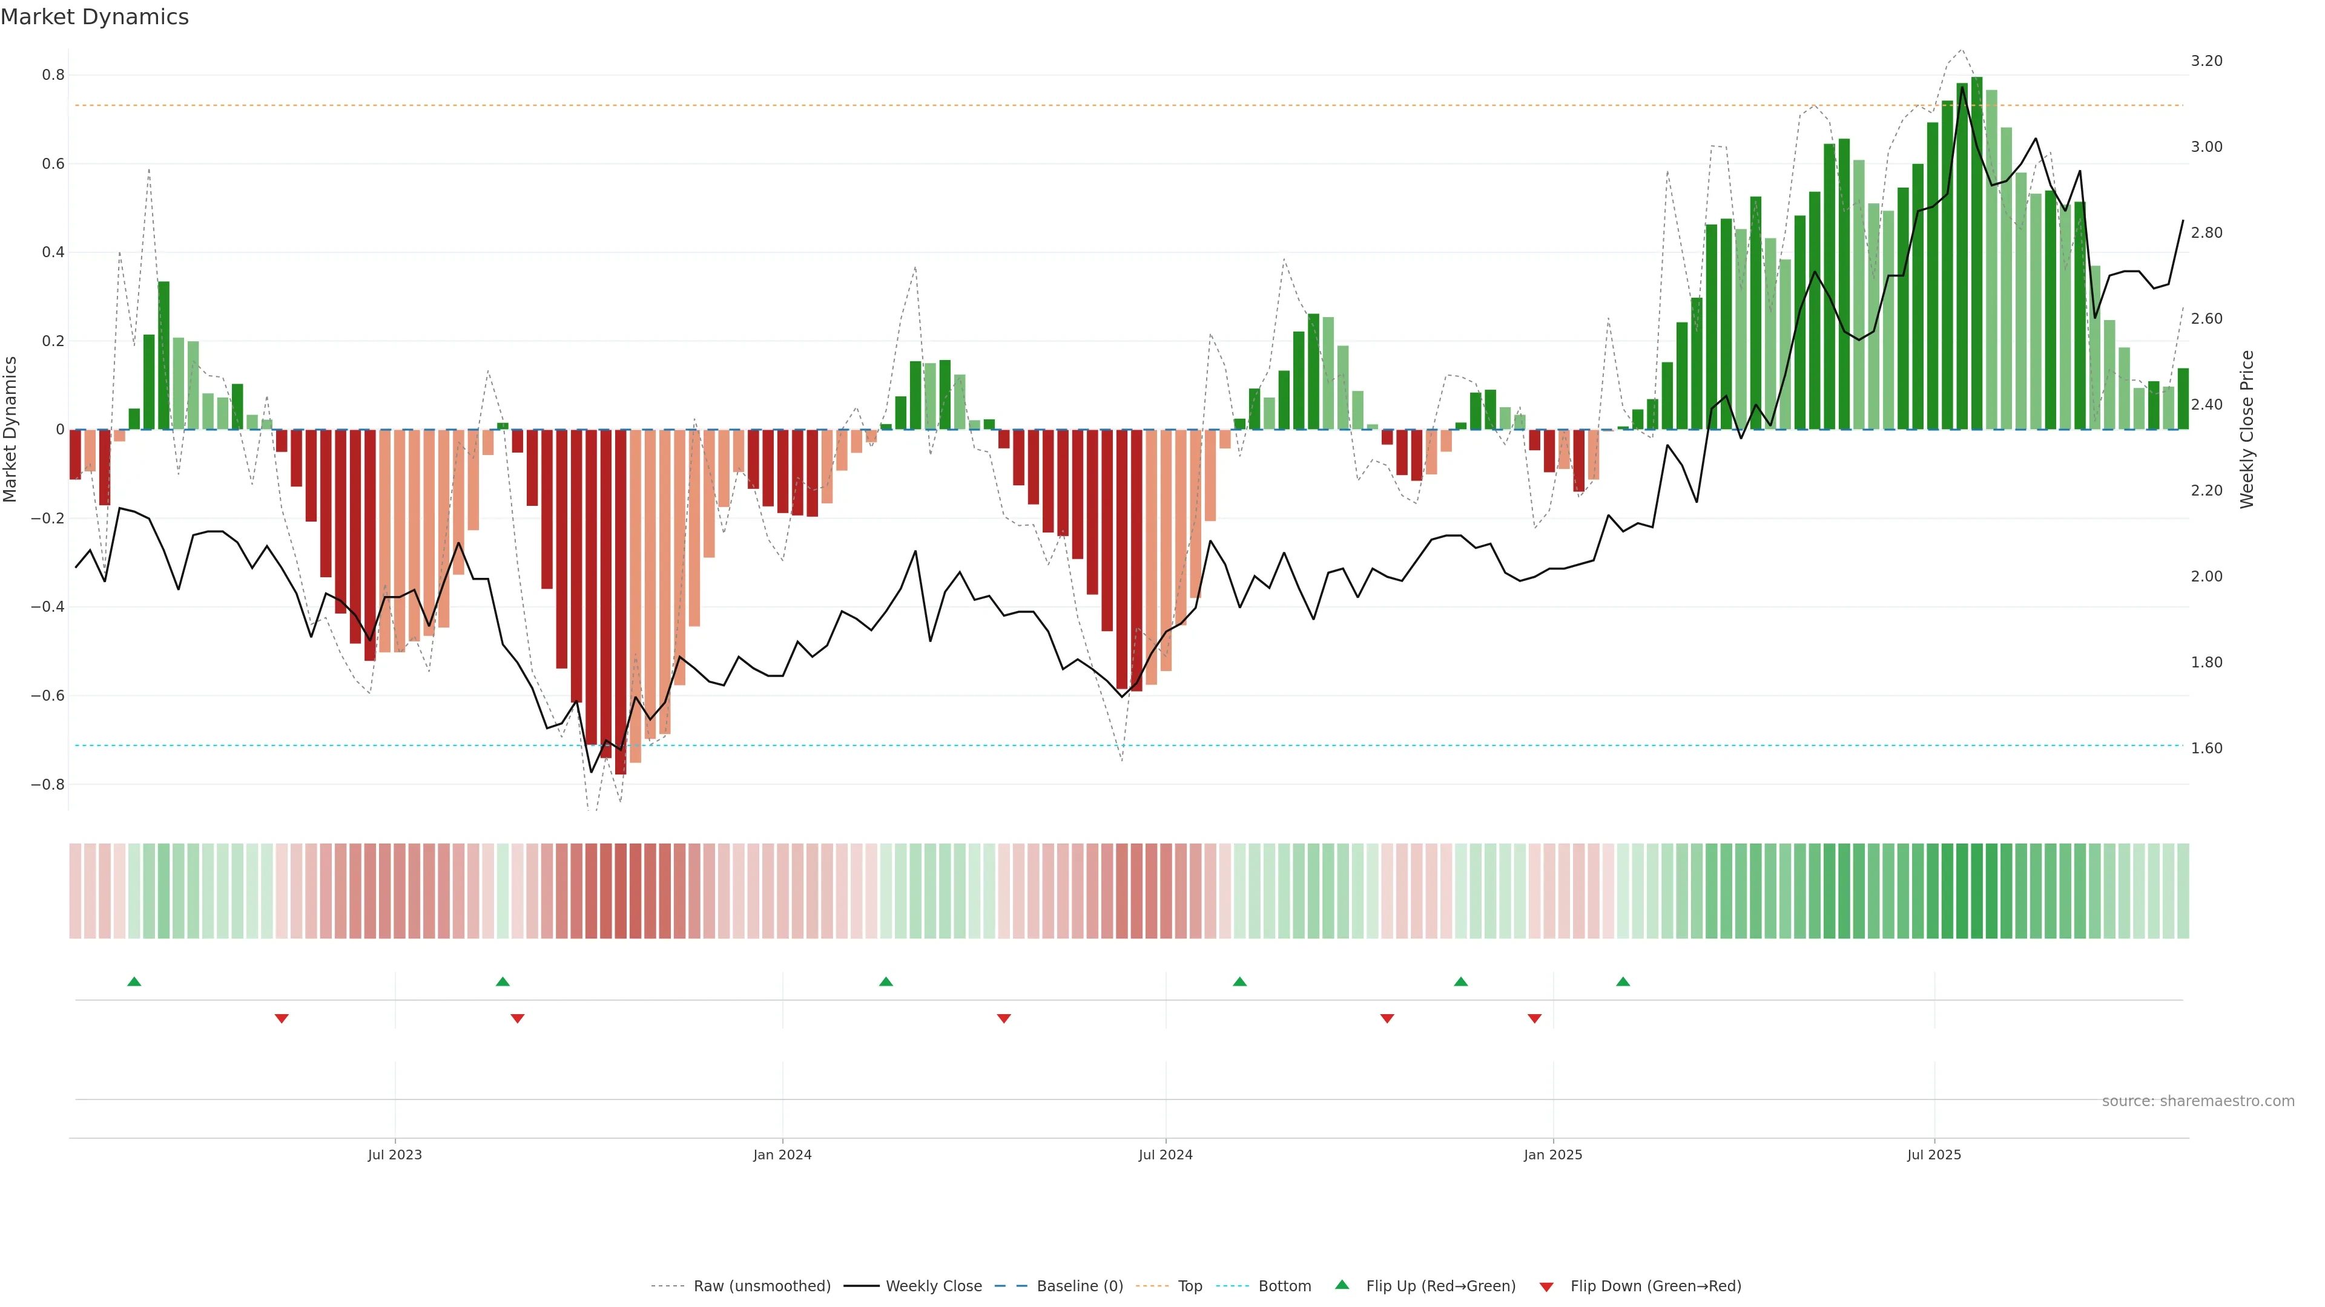Click the last red Flip Down marker before Jan 2025
The height and width of the screenshot is (1307, 2325).
[1534, 1018]
